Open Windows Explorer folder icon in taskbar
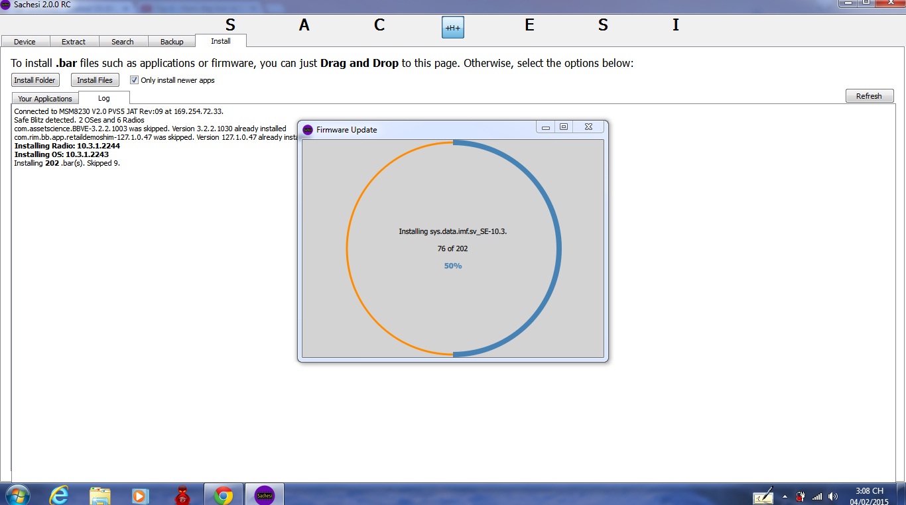 [x=99, y=494]
